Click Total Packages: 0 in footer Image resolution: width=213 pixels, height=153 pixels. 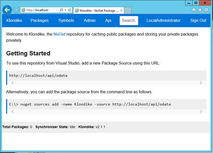tap(17, 127)
